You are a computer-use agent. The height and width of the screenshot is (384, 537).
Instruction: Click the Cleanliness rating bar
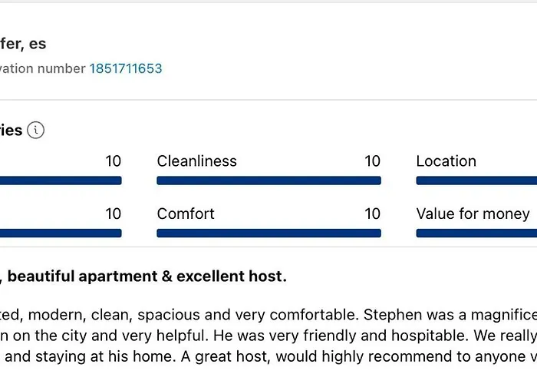click(268, 180)
